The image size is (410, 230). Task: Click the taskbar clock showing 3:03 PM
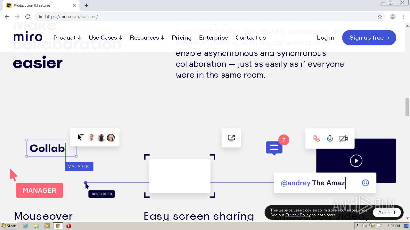(393, 226)
